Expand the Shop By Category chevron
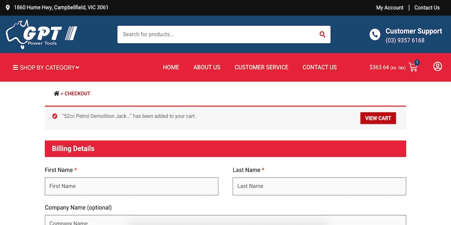 [78, 68]
